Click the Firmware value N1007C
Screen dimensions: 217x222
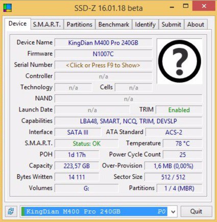103,54
